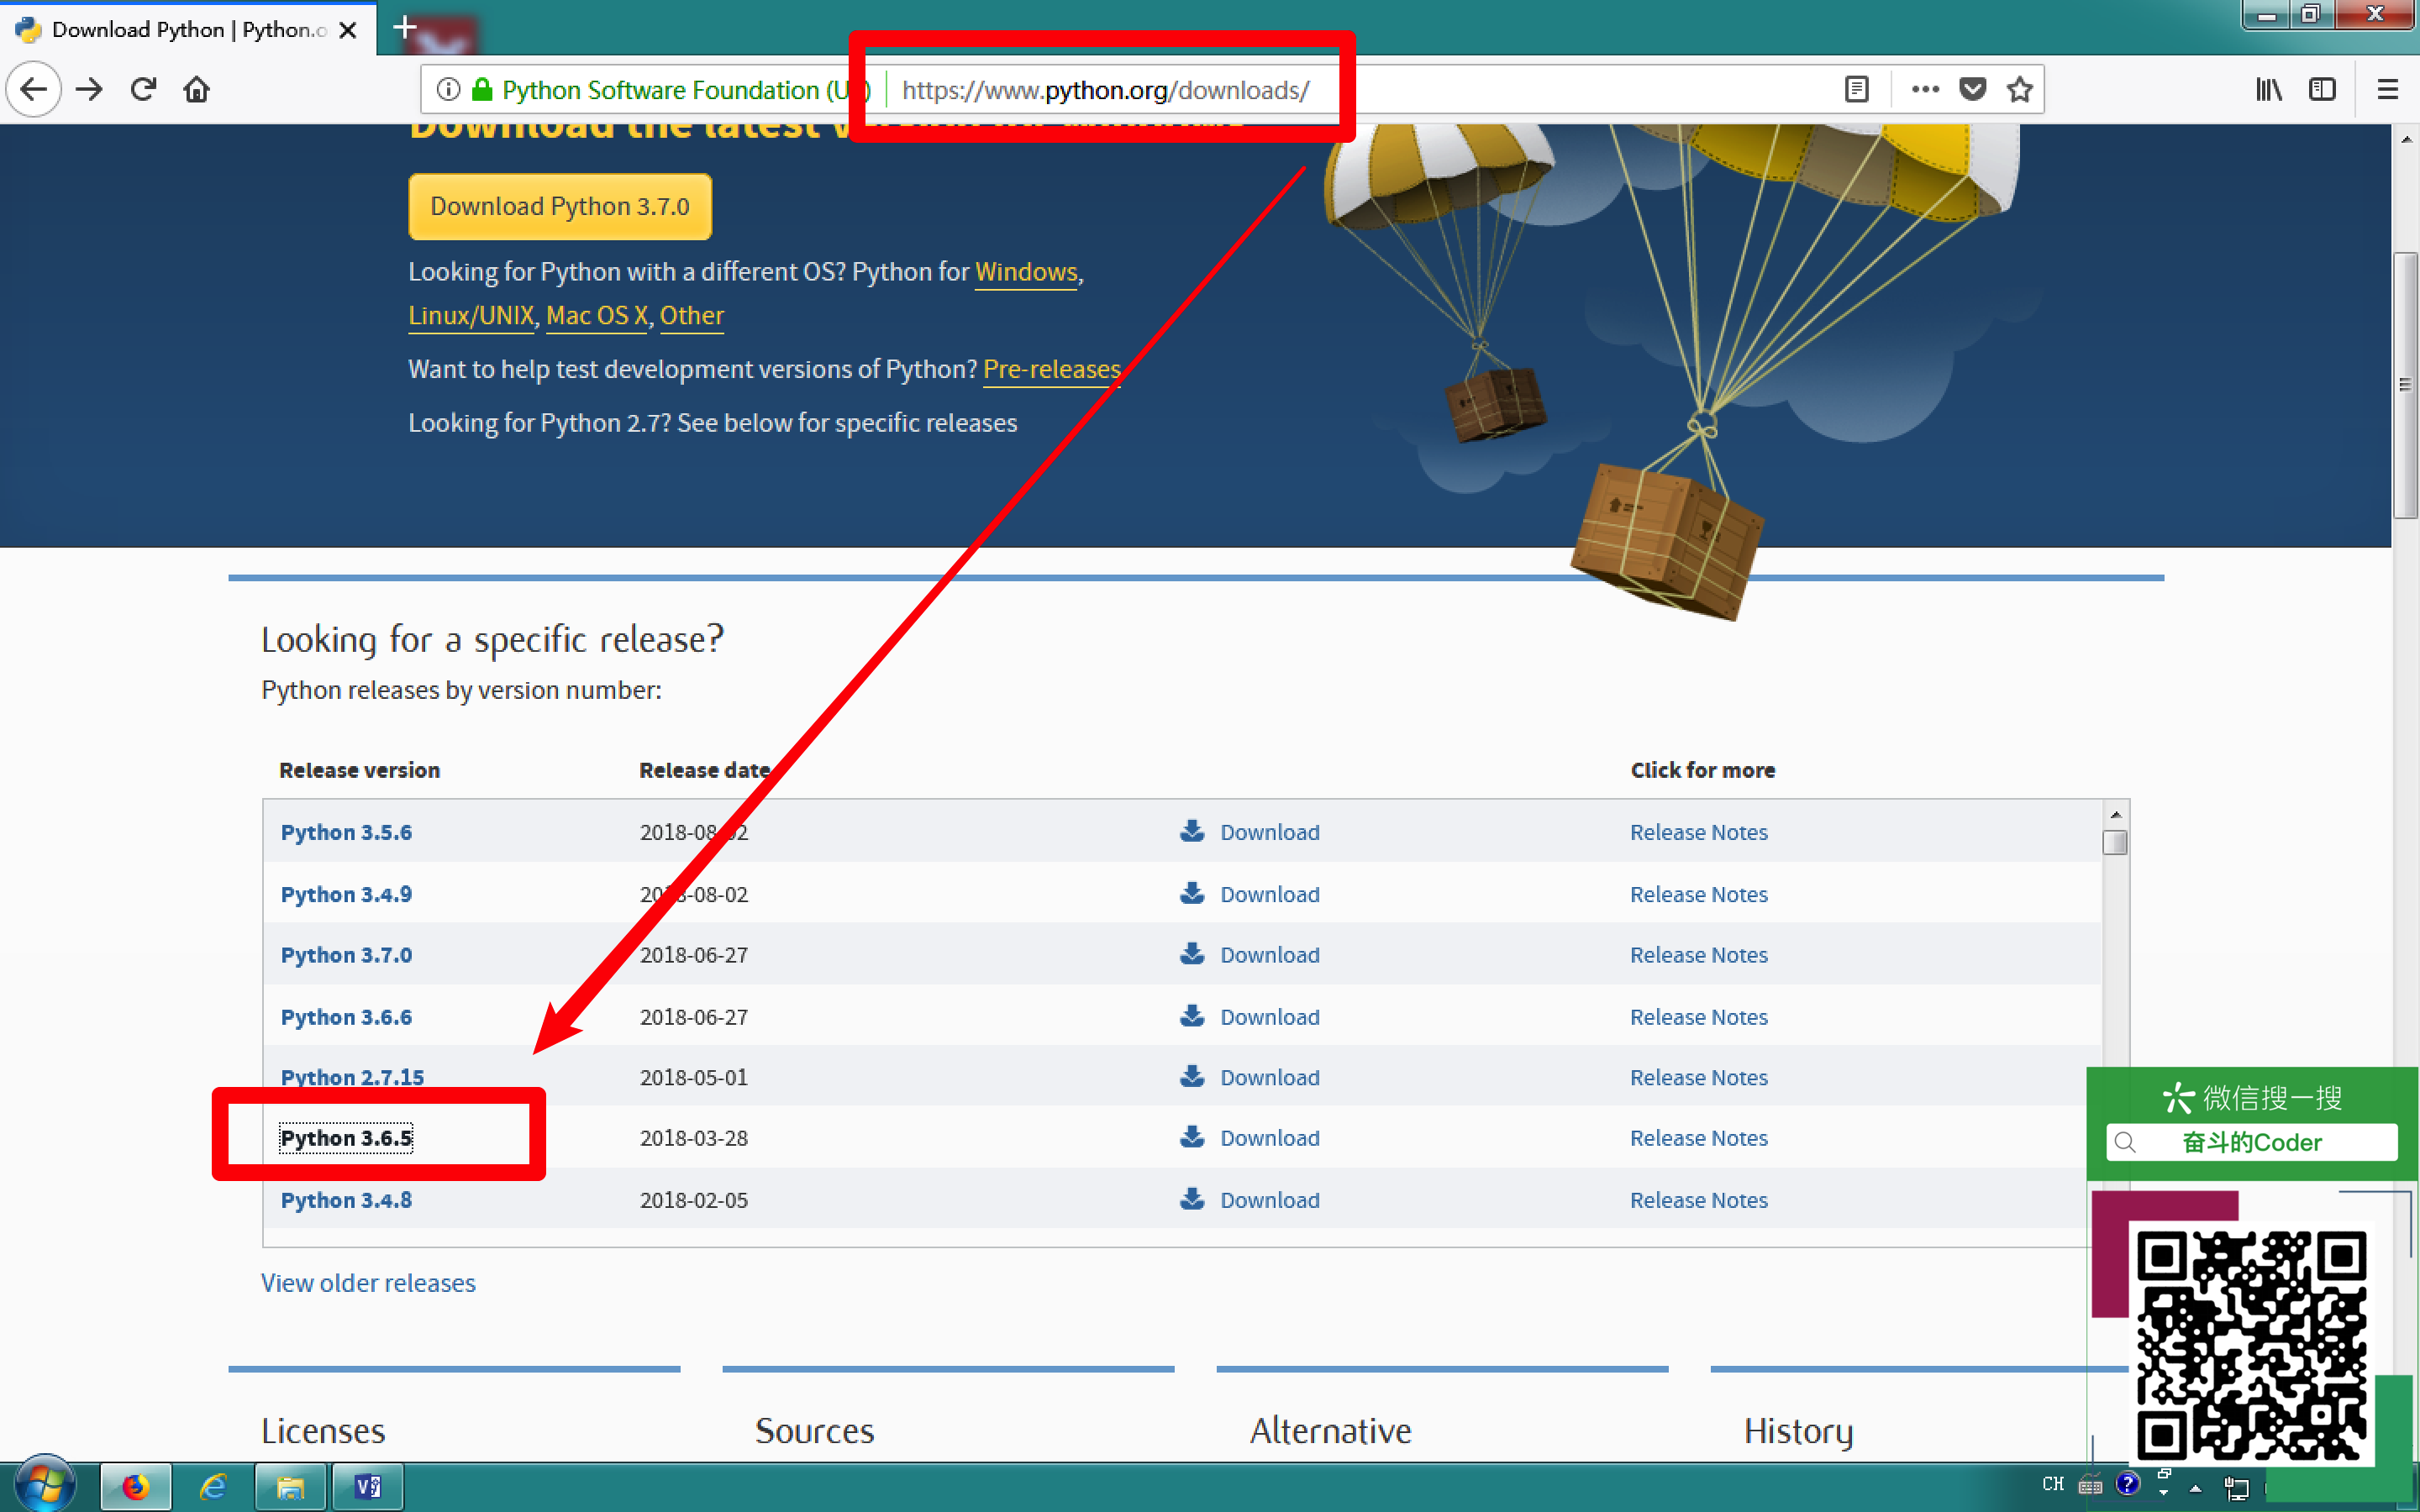
Task: Open Python 3.7.0 release link
Action: pyautogui.click(x=346, y=955)
